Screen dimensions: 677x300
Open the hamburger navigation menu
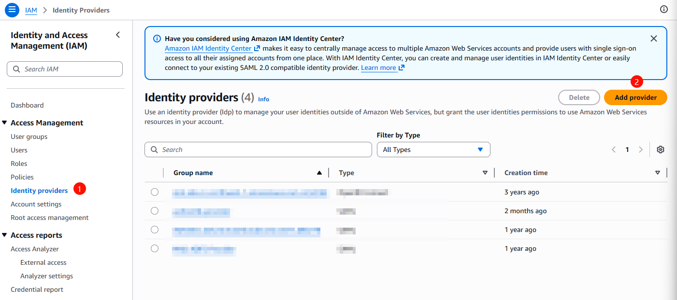[x=12, y=10]
